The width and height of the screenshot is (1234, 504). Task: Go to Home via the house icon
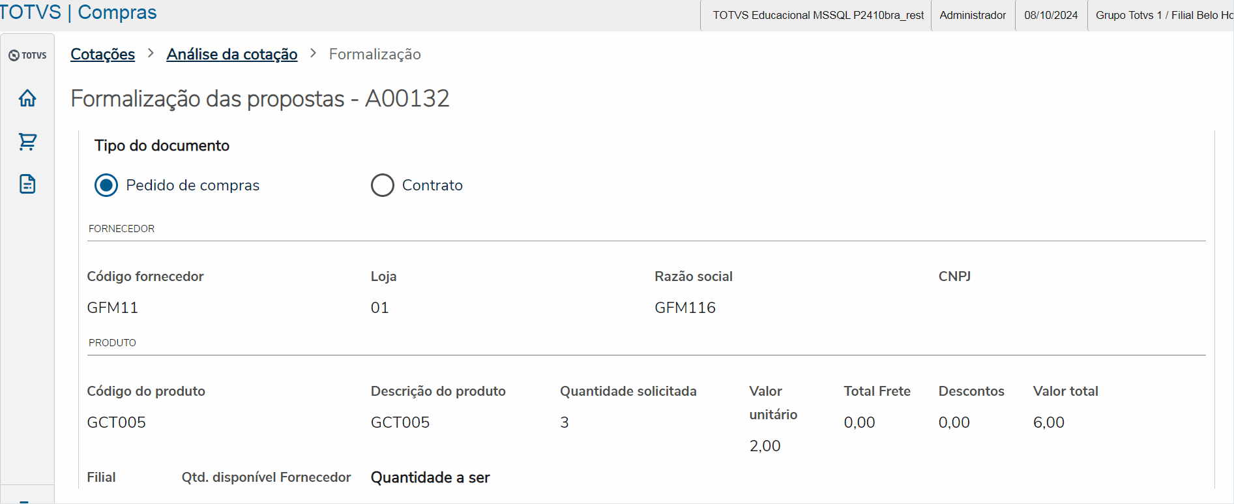(27, 98)
